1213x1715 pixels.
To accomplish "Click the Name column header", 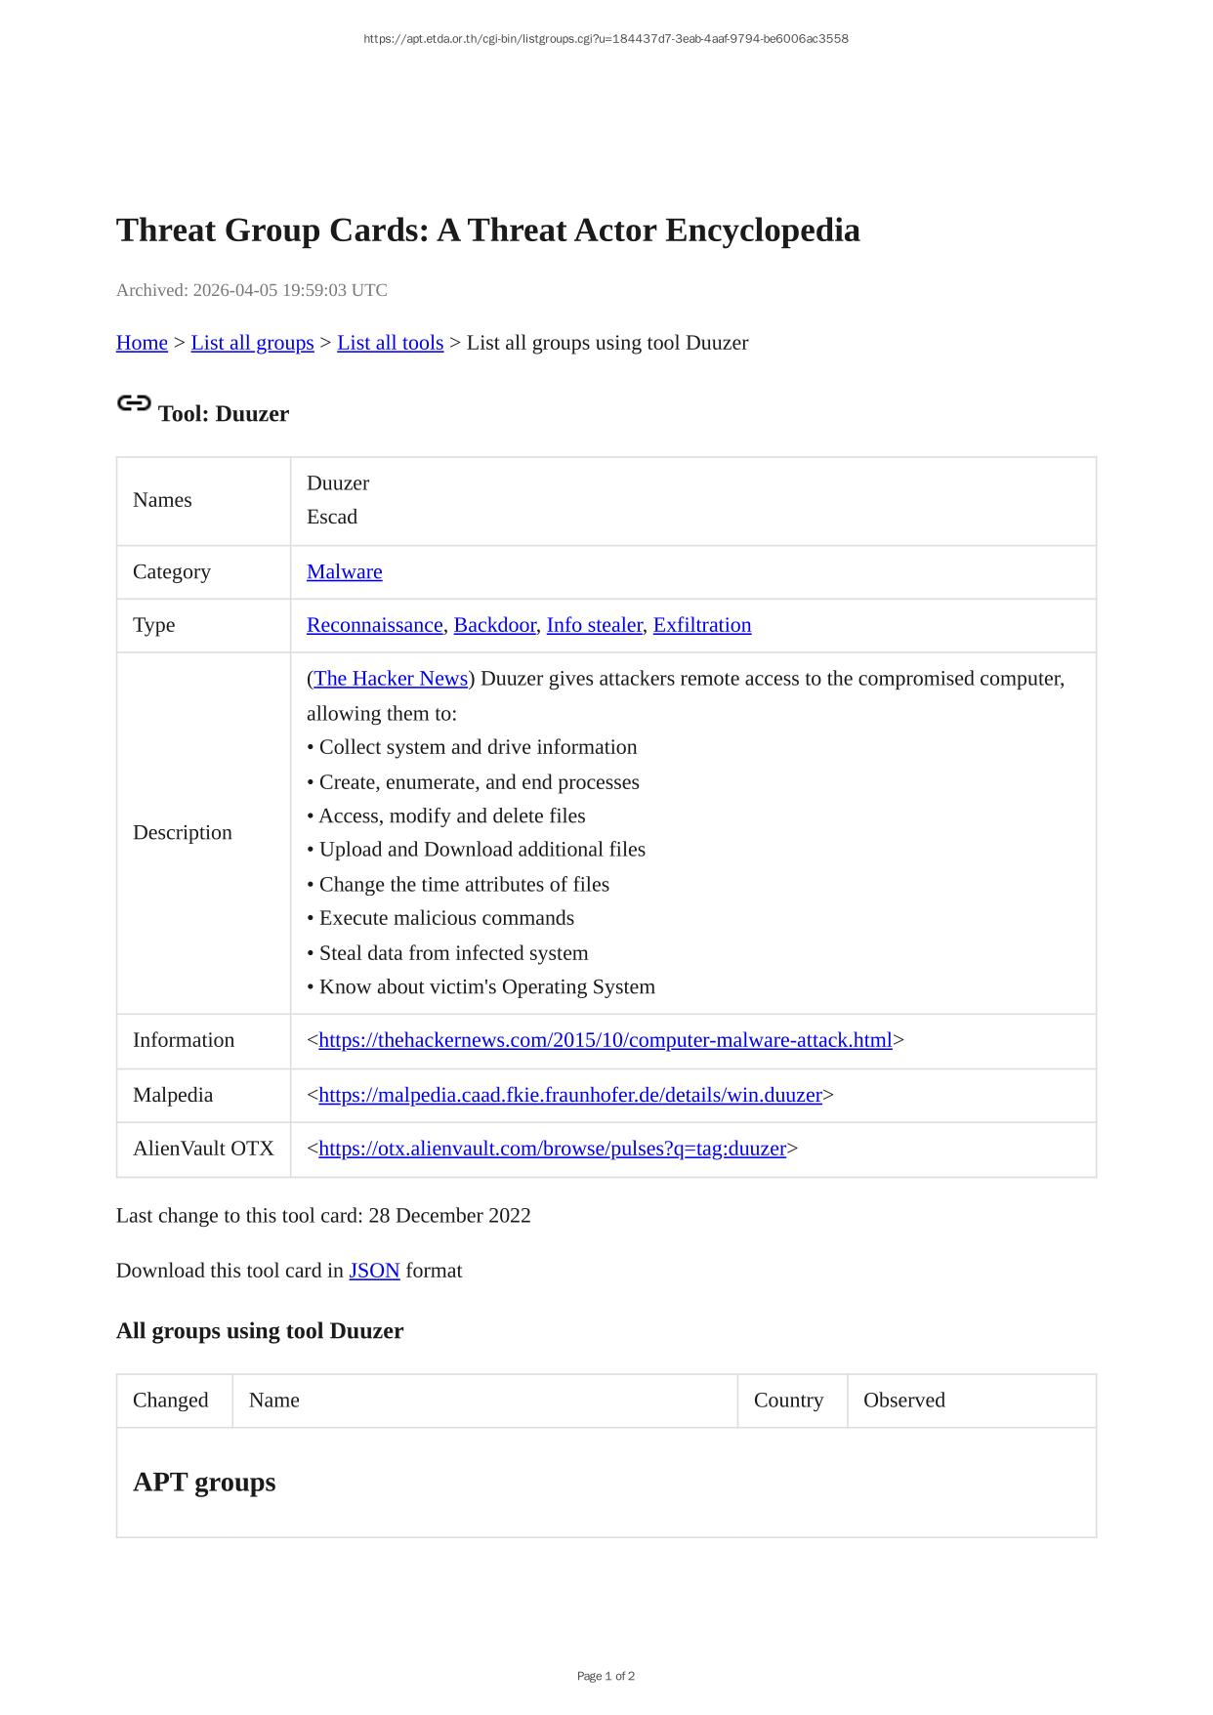I will [x=273, y=1401].
